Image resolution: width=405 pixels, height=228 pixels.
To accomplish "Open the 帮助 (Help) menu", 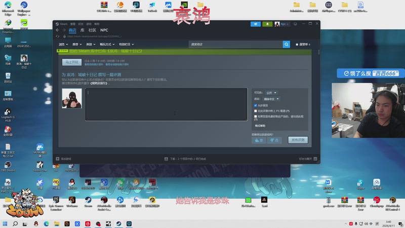I will pyautogui.click(x=97, y=24).
